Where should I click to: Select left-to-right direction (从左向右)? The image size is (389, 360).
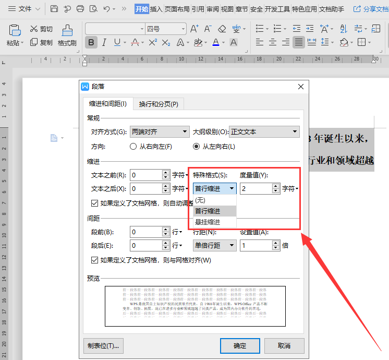pos(196,147)
